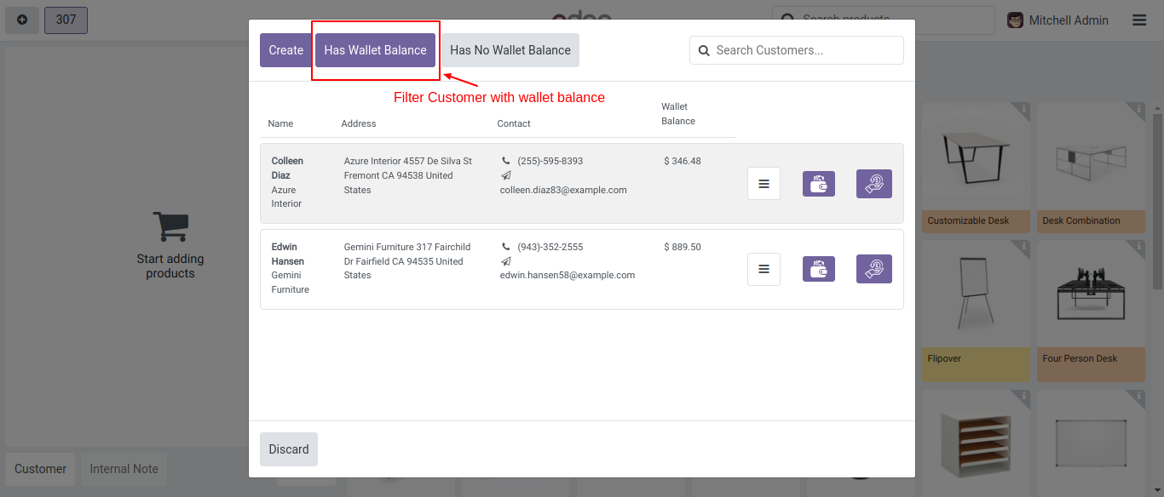Toggle the Has No Wallet Balance filter
Screen dimensions: 1164x497
[x=510, y=50]
